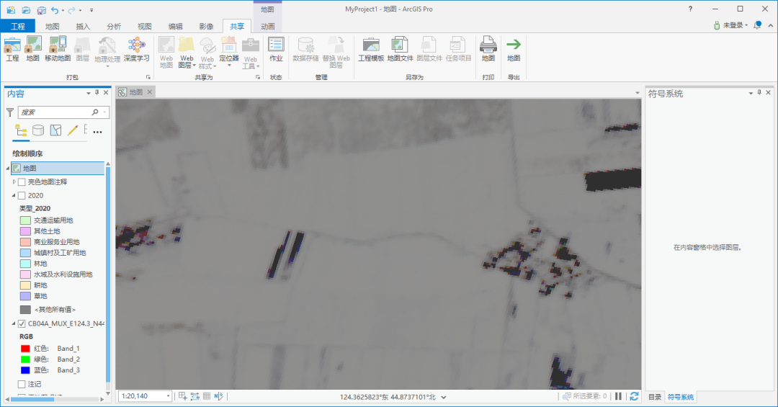The image size is (778, 407).
Task: Enable the 2020 layer checkbox
Action: pyautogui.click(x=22, y=195)
